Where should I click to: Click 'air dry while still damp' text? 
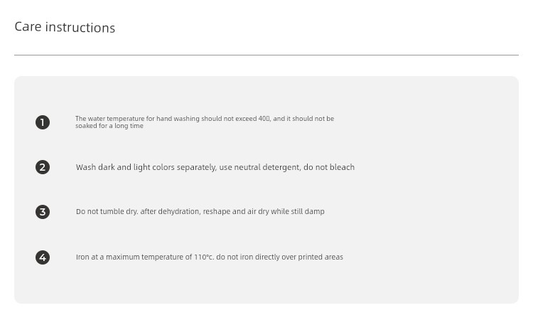pos(286,211)
